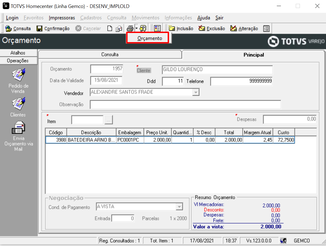The image size is (326, 246).
Task: Click the calendar icon in toolbar
Action: [x=266, y=28]
